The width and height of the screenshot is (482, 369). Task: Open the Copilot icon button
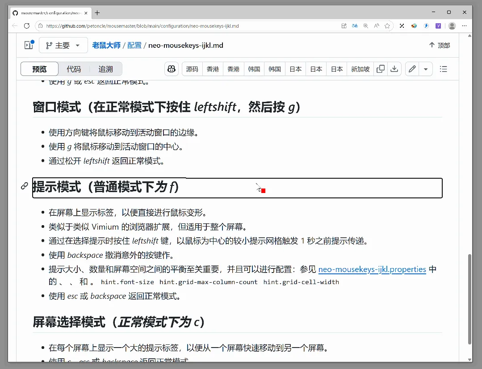[x=172, y=69]
